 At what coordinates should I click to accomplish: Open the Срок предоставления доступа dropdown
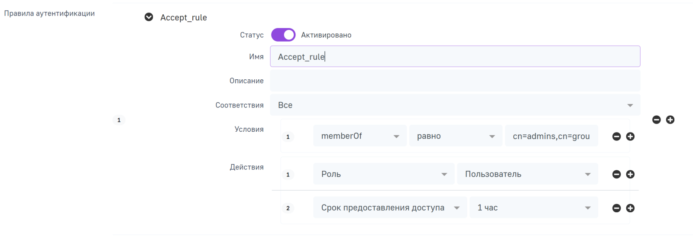[x=390, y=208]
